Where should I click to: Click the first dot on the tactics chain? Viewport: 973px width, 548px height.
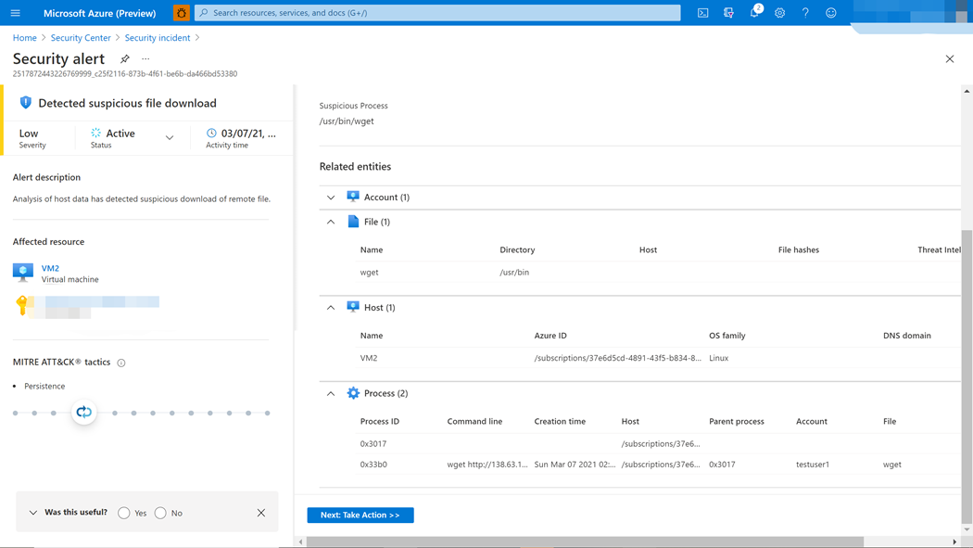tap(16, 413)
